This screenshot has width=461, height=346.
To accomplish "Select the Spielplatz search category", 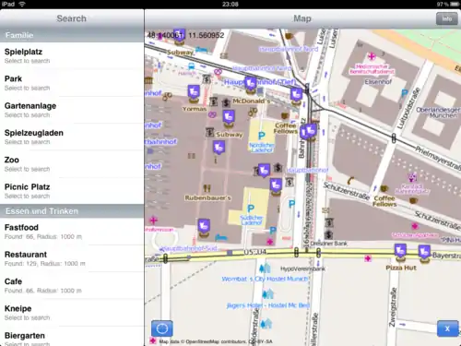I will tap(72, 55).
